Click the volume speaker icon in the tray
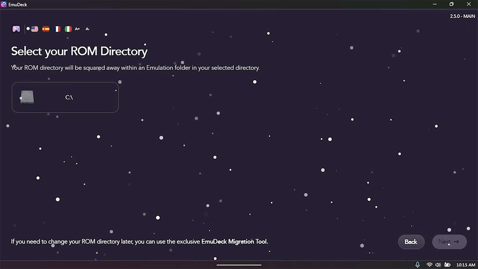The image size is (478, 269). (x=438, y=265)
